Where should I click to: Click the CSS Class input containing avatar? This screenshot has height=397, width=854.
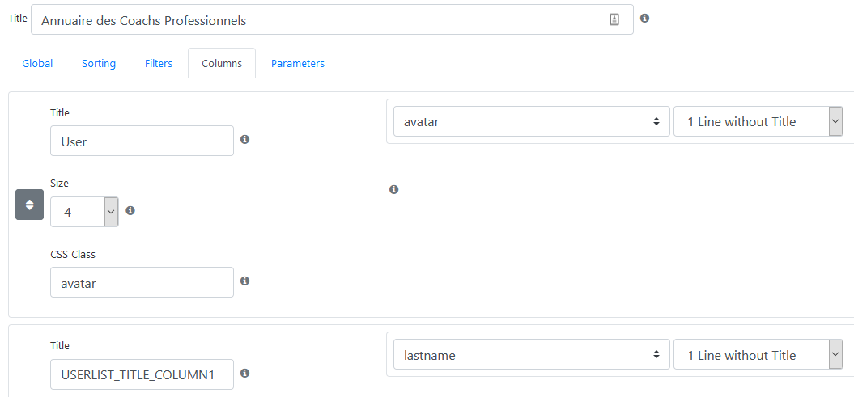click(142, 282)
